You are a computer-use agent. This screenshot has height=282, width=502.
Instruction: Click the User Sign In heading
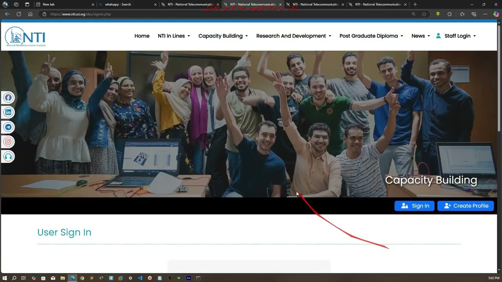64,232
